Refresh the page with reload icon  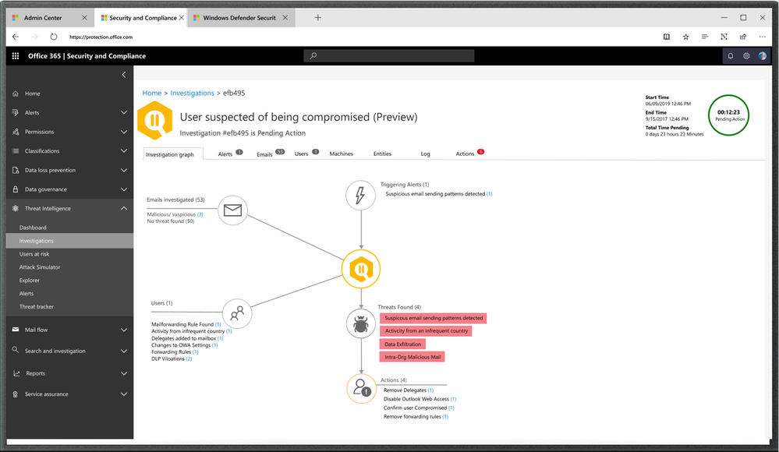pos(54,37)
